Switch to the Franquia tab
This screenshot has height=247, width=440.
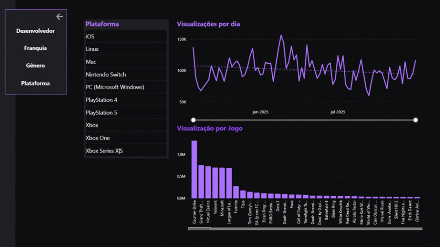click(35, 48)
